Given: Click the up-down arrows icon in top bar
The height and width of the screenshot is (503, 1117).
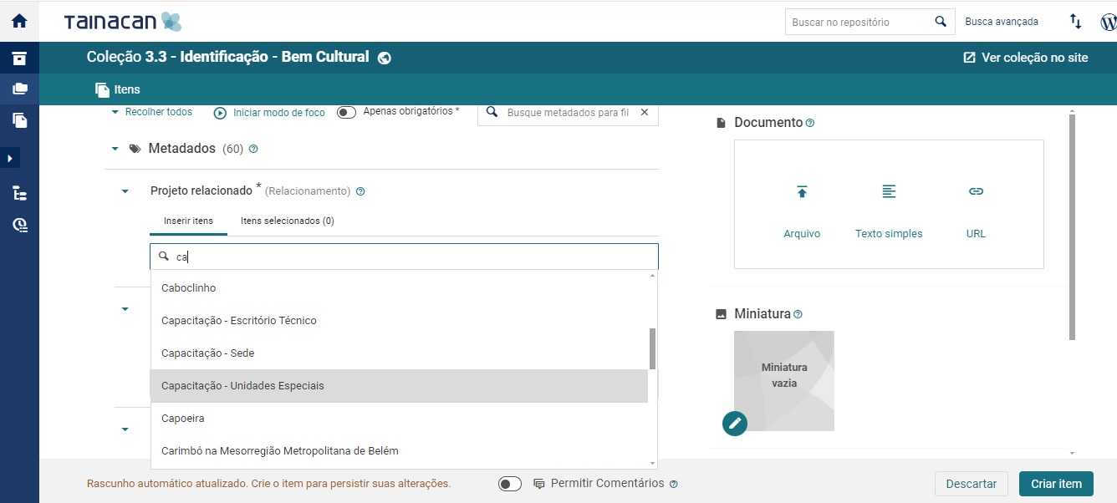Looking at the screenshot, I should 1076,22.
